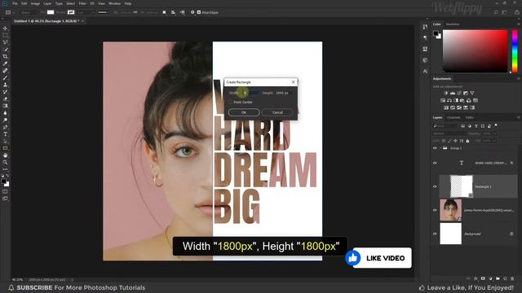Select the Rectangle shape tool
The width and height of the screenshot is (522, 293).
[5, 148]
